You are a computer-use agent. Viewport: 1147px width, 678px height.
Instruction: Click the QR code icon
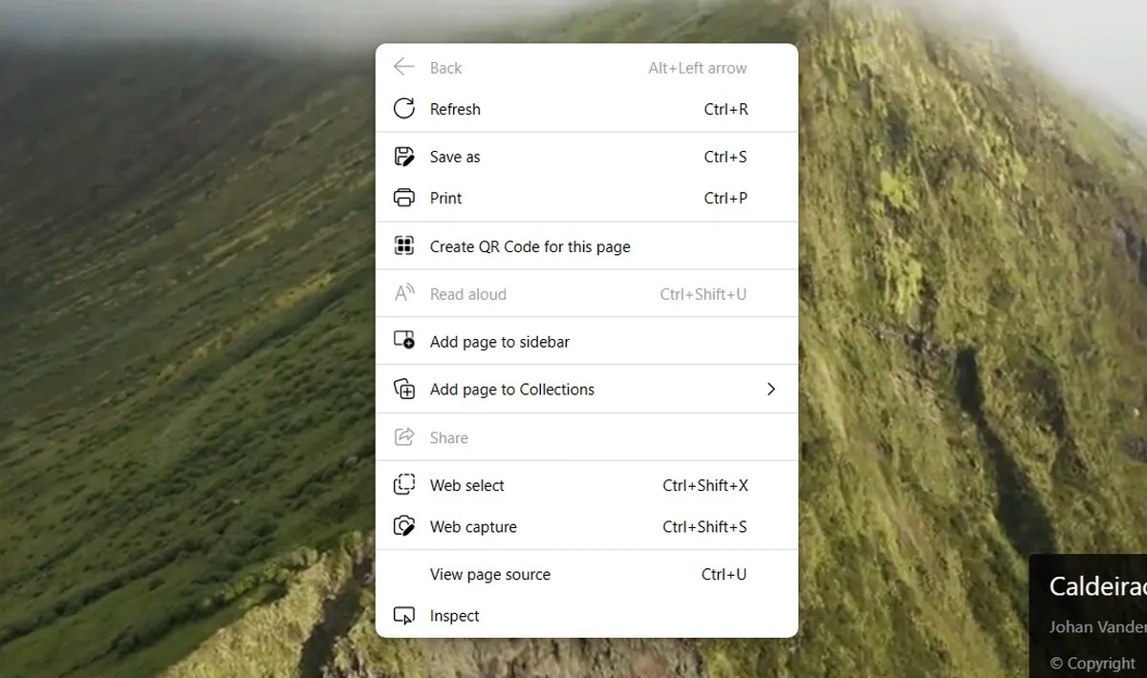(x=404, y=245)
